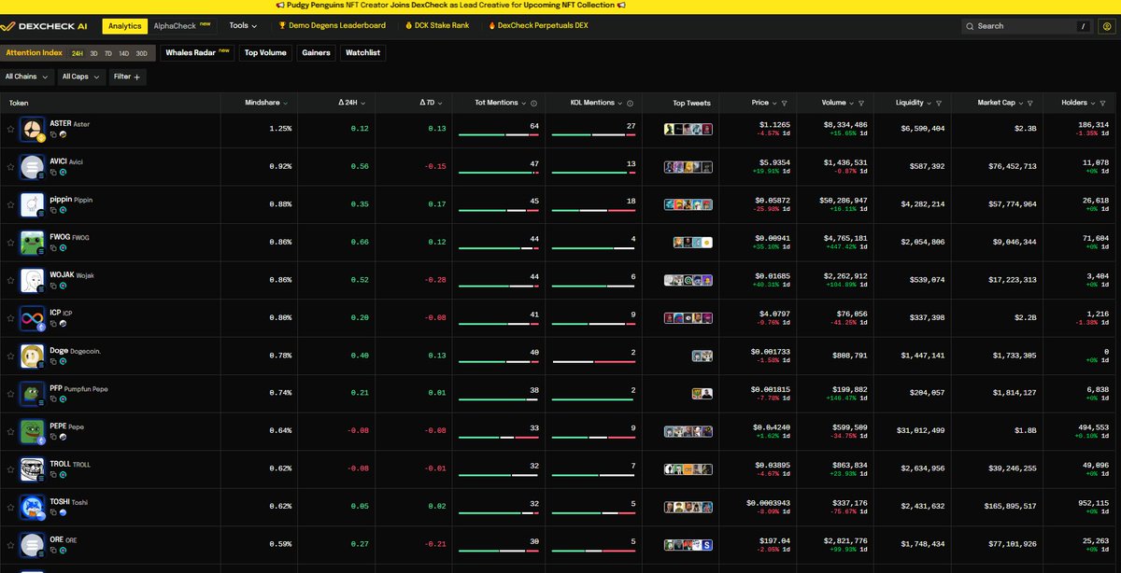1121x573 pixels.
Task: Copy the FWOG token address
Action: [x=52, y=248]
